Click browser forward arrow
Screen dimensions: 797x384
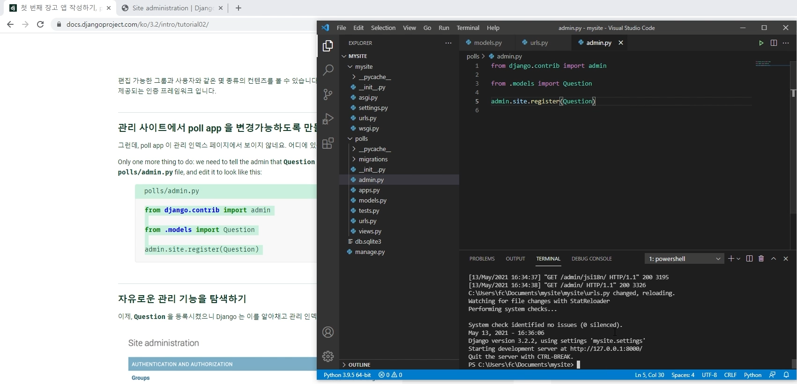25,24
